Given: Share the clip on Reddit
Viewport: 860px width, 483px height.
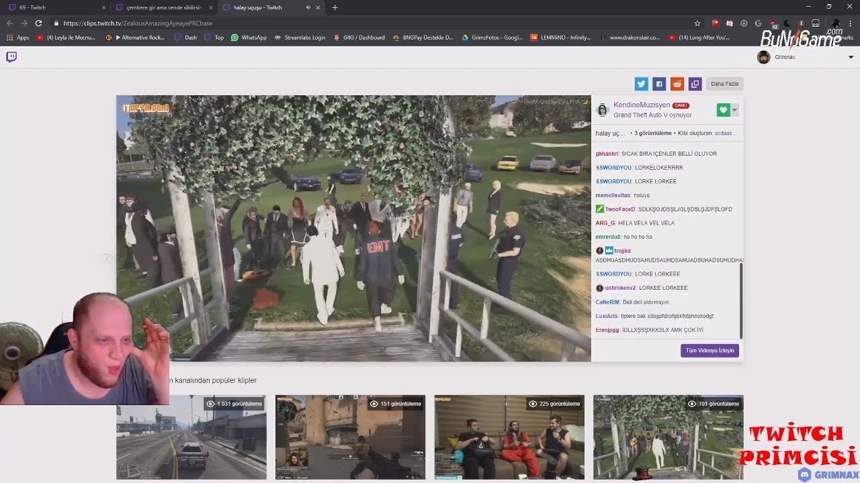Looking at the screenshot, I should pyautogui.click(x=677, y=84).
